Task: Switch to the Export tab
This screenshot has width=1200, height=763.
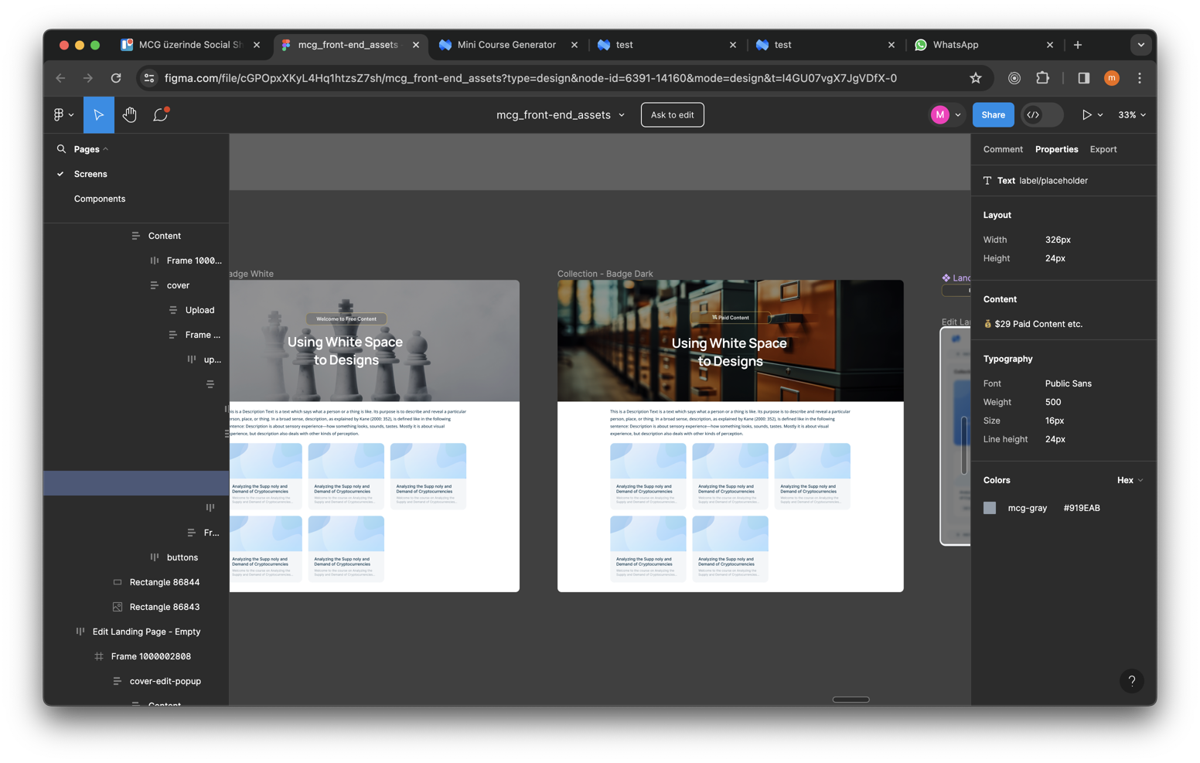Action: pyautogui.click(x=1103, y=149)
